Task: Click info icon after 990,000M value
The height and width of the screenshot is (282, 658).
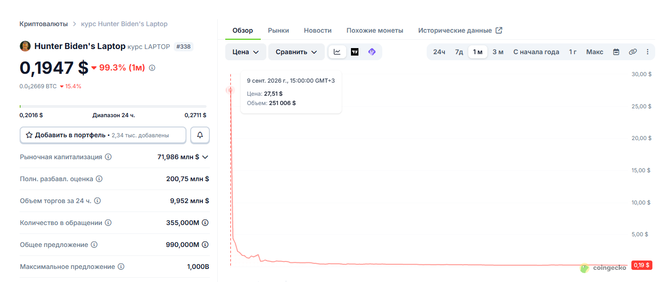Action: 205,245
